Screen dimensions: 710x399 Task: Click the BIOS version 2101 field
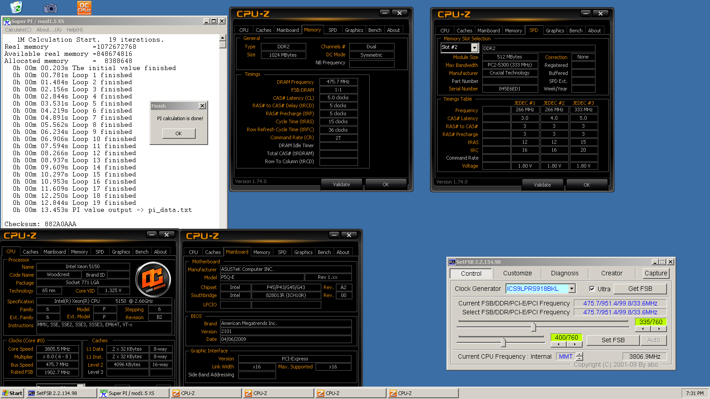(286, 331)
